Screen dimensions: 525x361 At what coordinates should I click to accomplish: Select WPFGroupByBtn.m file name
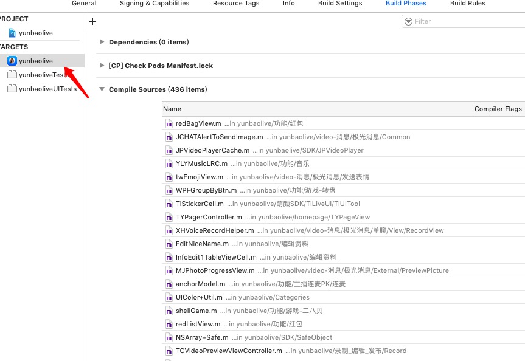tap(206, 190)
